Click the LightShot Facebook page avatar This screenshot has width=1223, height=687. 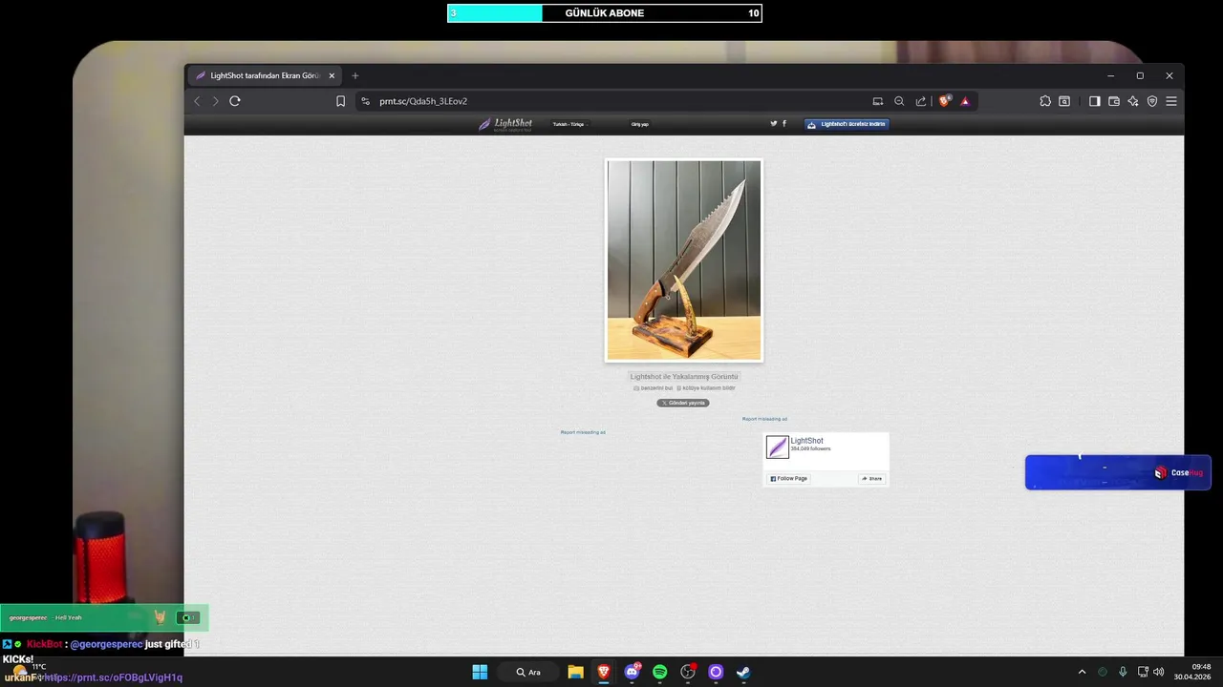(x=778, y=448)
